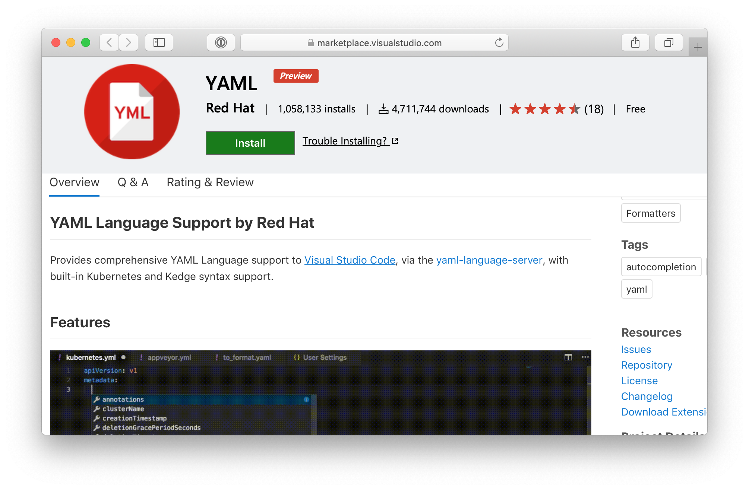This screenshot has width=749, height=490.
Task: Click the 1Password extension icon
Action: pos(221,42)
